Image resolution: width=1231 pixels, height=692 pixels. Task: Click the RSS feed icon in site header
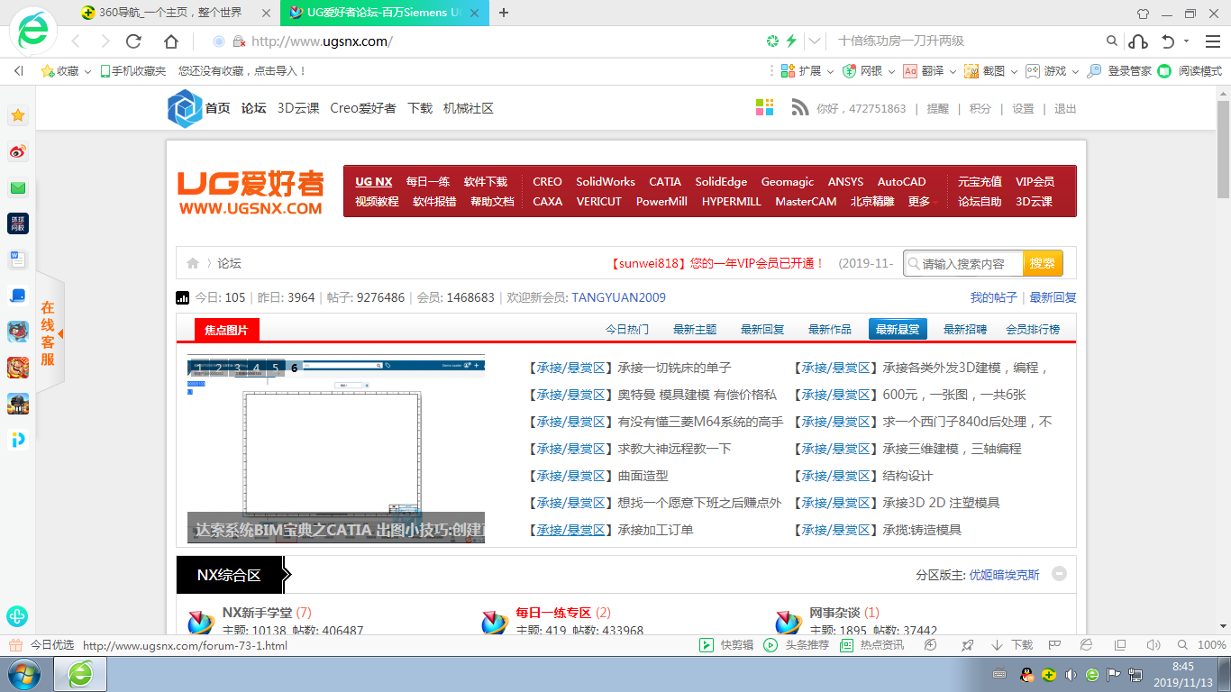800,108
